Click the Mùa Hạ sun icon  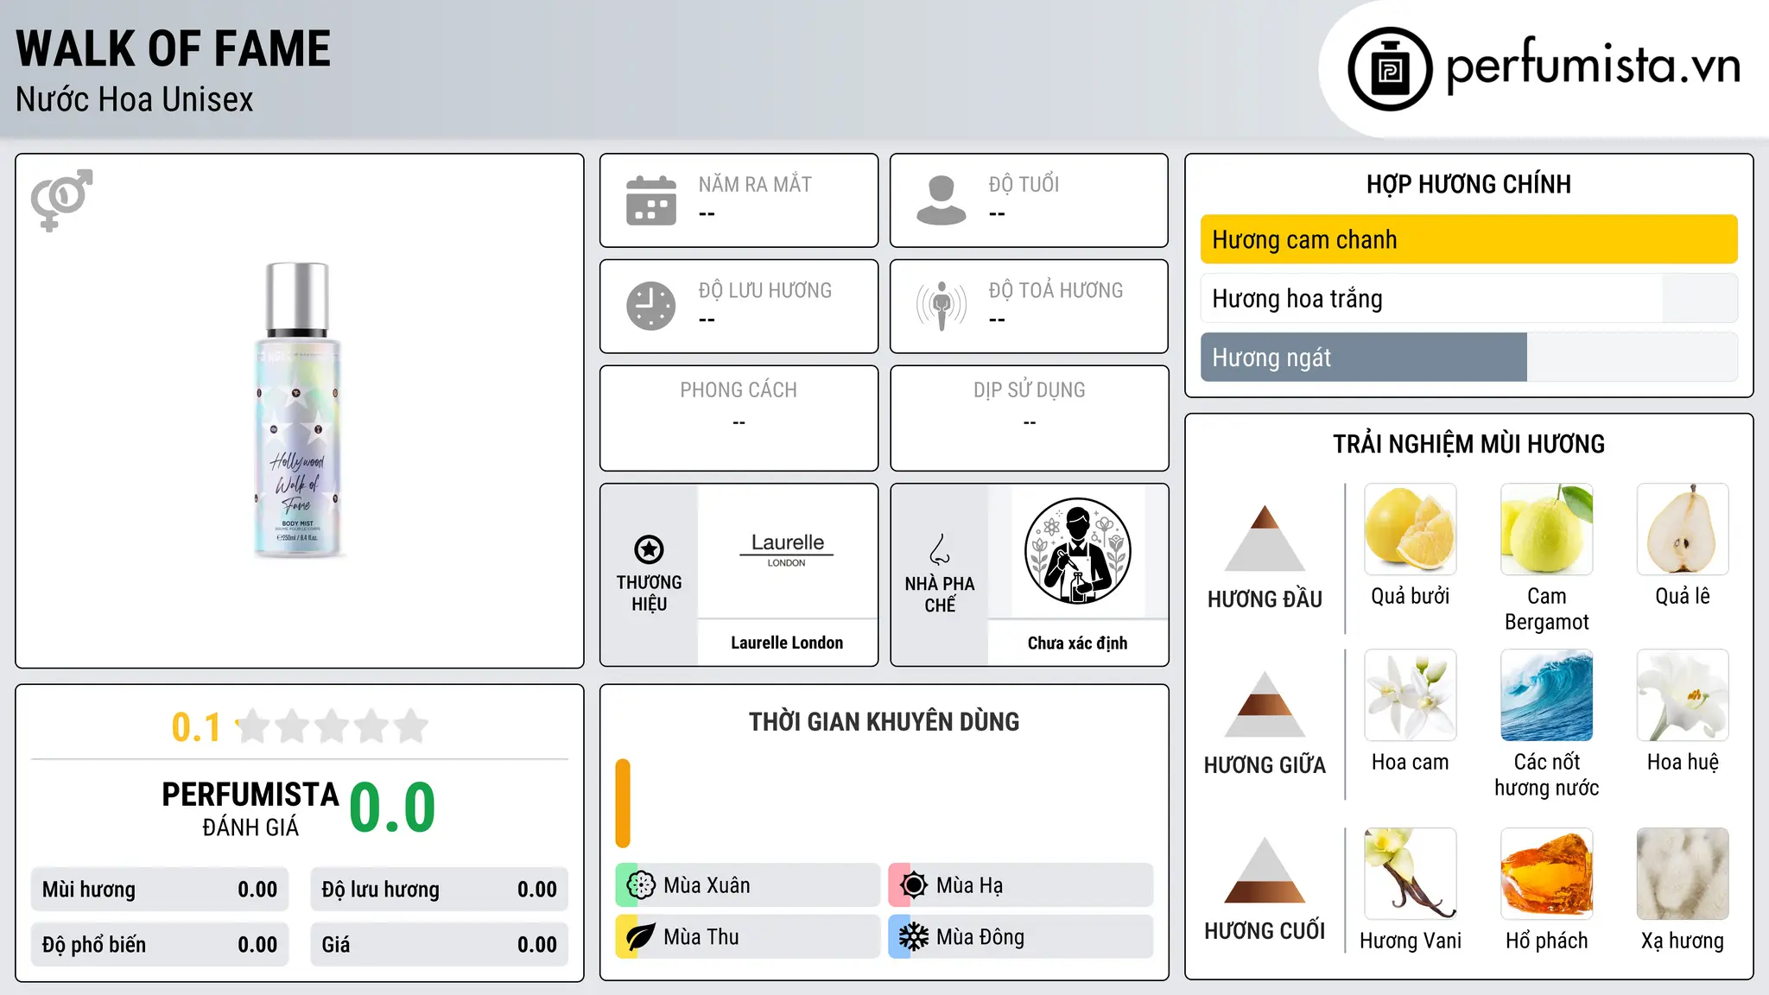click(914, 885)
